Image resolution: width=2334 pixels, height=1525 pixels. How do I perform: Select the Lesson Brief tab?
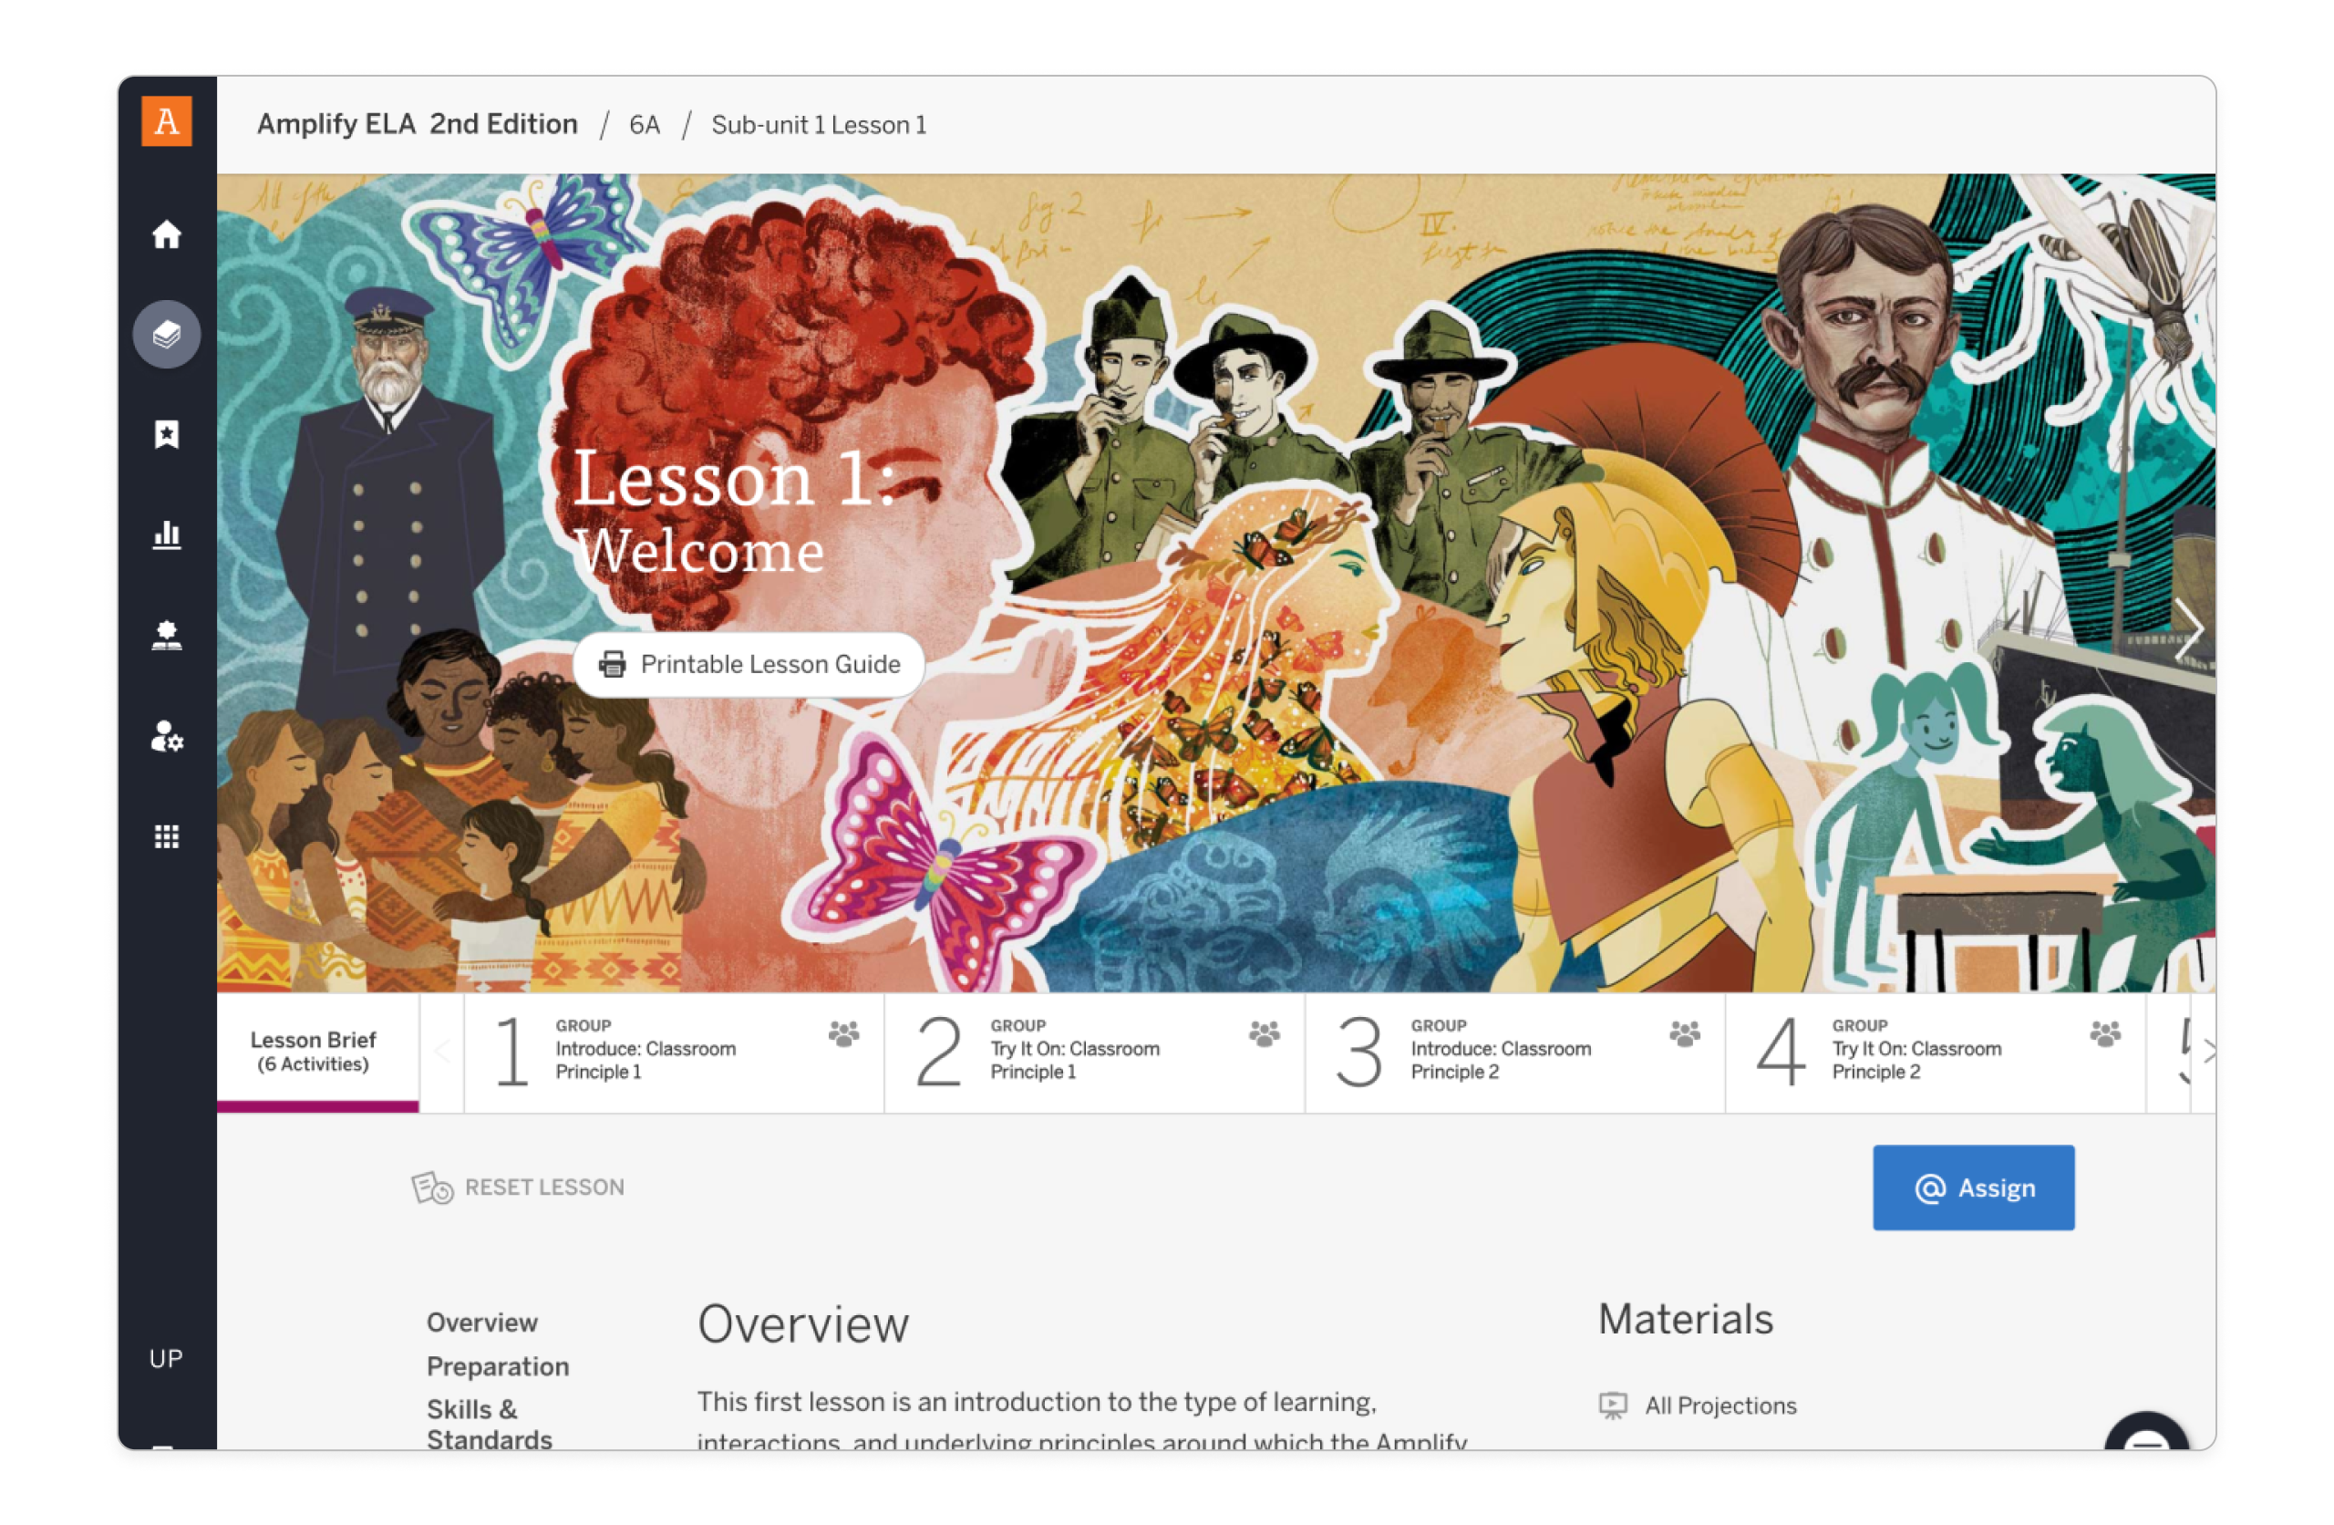click(314, 1052)
